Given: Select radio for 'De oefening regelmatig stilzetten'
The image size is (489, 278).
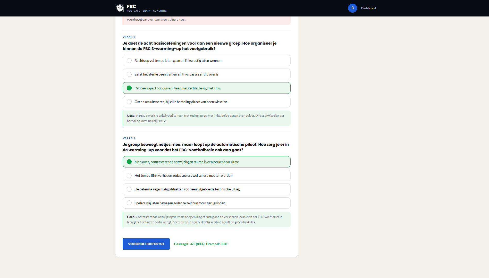Looking at the screenshot, I should click(x=129, y=189).
